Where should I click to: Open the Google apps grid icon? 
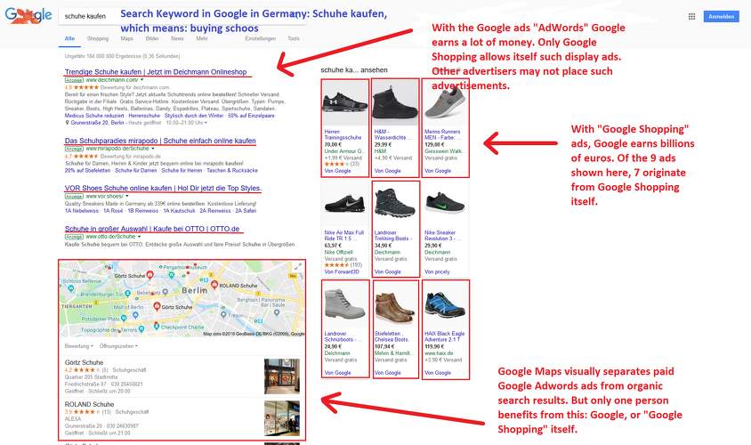[x=691, y=16]
